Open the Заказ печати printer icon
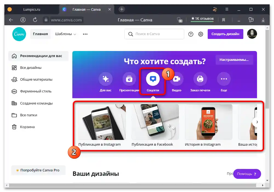 [200, 79]
